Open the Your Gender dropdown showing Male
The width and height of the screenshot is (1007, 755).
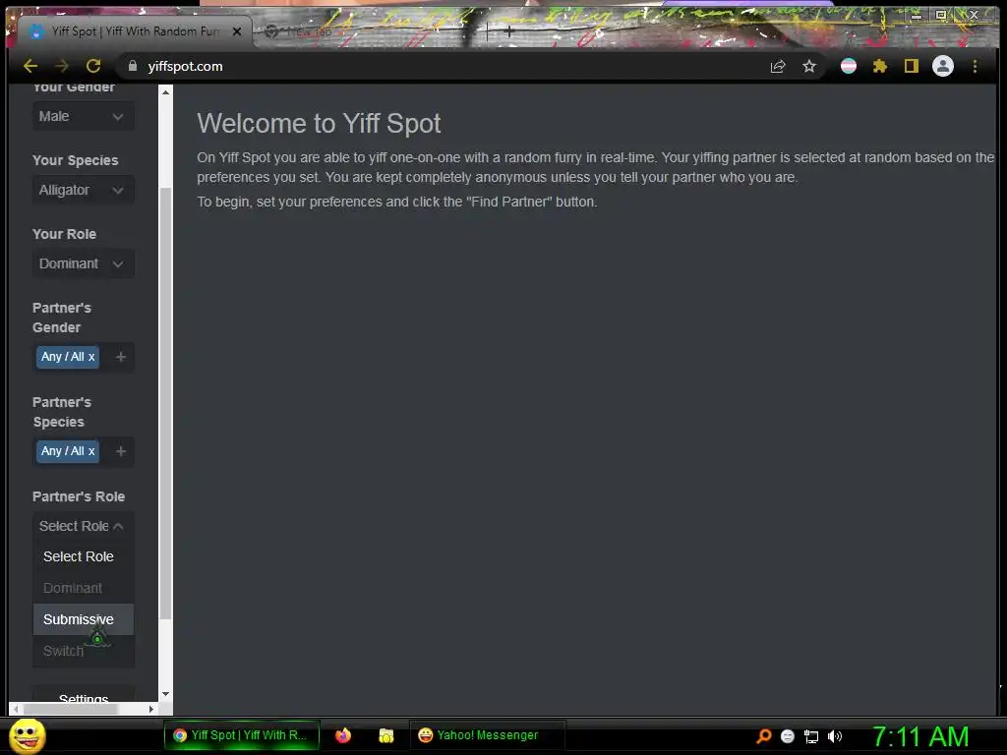click(83, 116)
